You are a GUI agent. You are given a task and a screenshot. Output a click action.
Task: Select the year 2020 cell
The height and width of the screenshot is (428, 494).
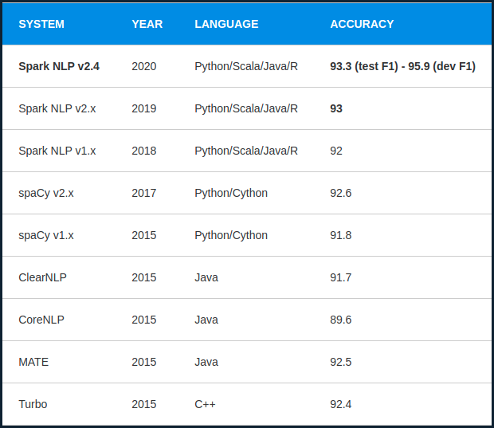point(144,66)
